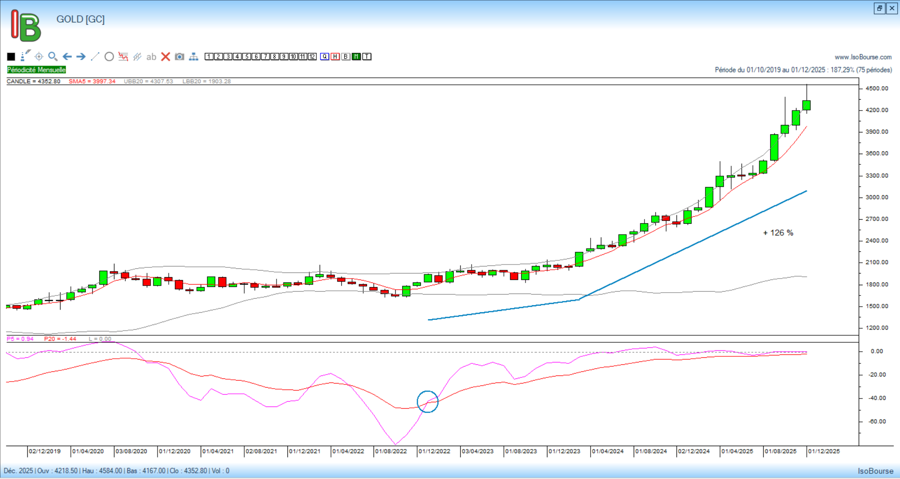Open the hierarchy tree icon
The width and height of the screenshot is (900, 479).
[194, 57]
